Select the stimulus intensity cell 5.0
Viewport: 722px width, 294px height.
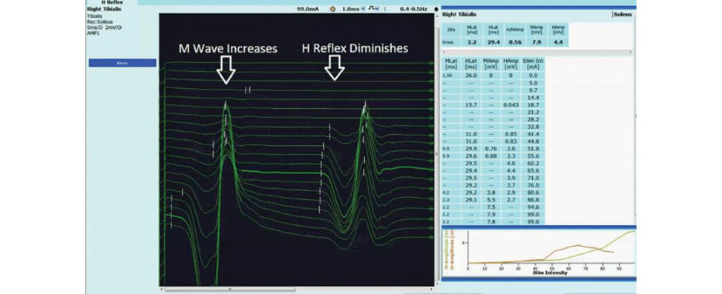coord(534,83)
